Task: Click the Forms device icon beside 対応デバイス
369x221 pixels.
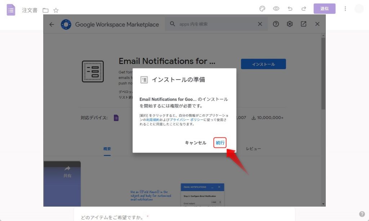Action: click(116, 118)
